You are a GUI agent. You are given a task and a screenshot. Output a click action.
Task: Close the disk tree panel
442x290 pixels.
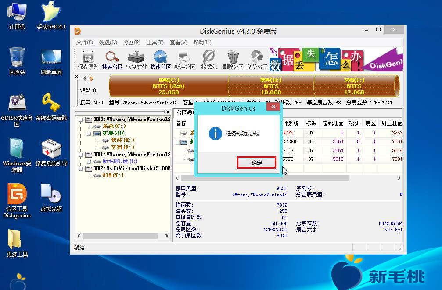pos(168,112)
